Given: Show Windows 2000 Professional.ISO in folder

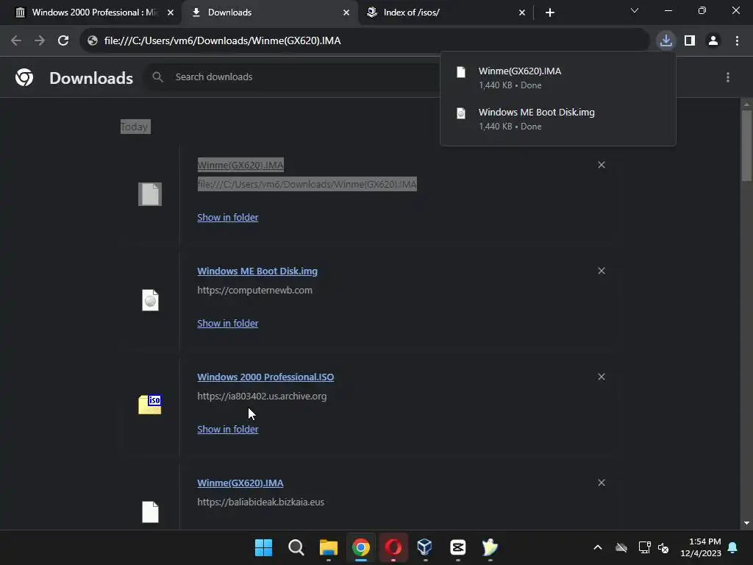Looking at the screenshot, I should (228, 429).
